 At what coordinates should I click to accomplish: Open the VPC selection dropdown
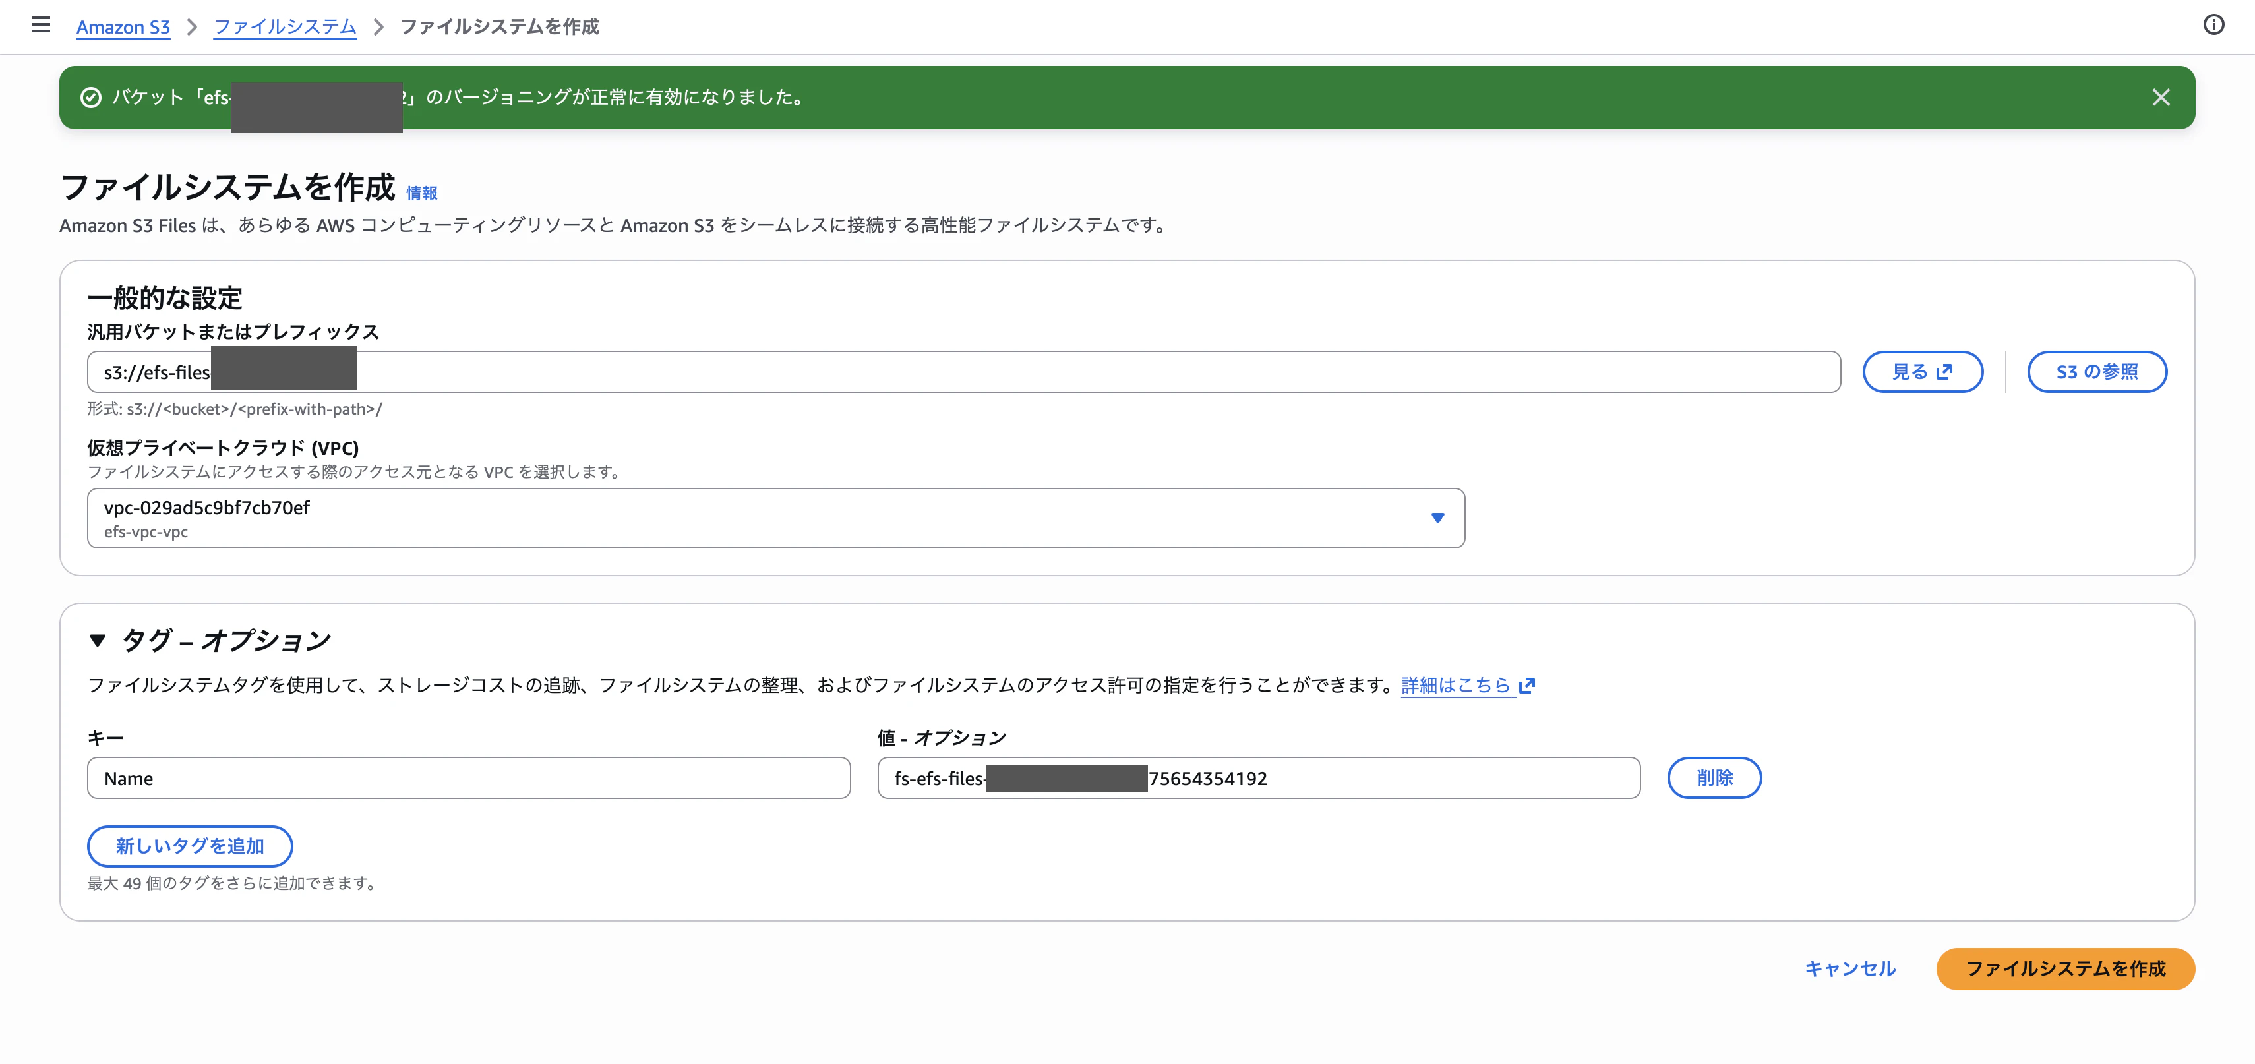pos(775,518)
